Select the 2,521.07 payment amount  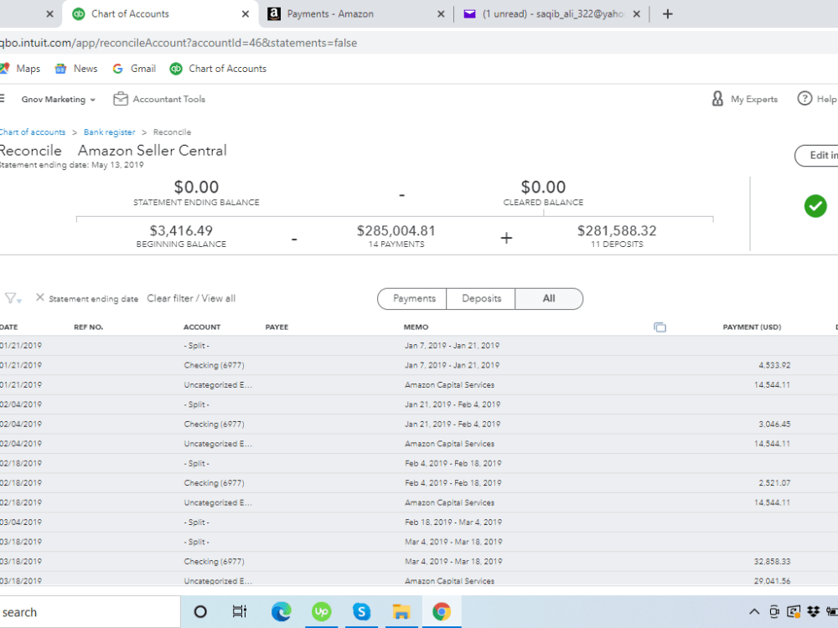point(773,483)
